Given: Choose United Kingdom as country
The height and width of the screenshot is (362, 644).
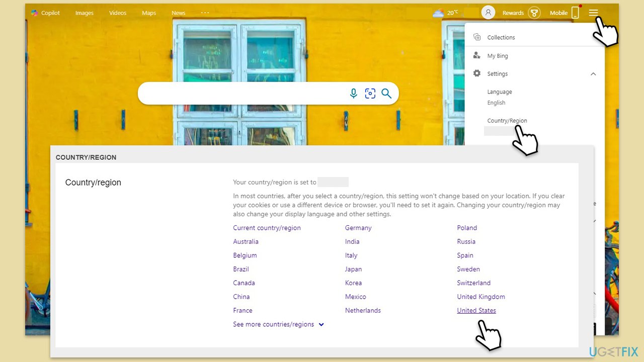Looking at the screenshot, I should pos(481,297).
